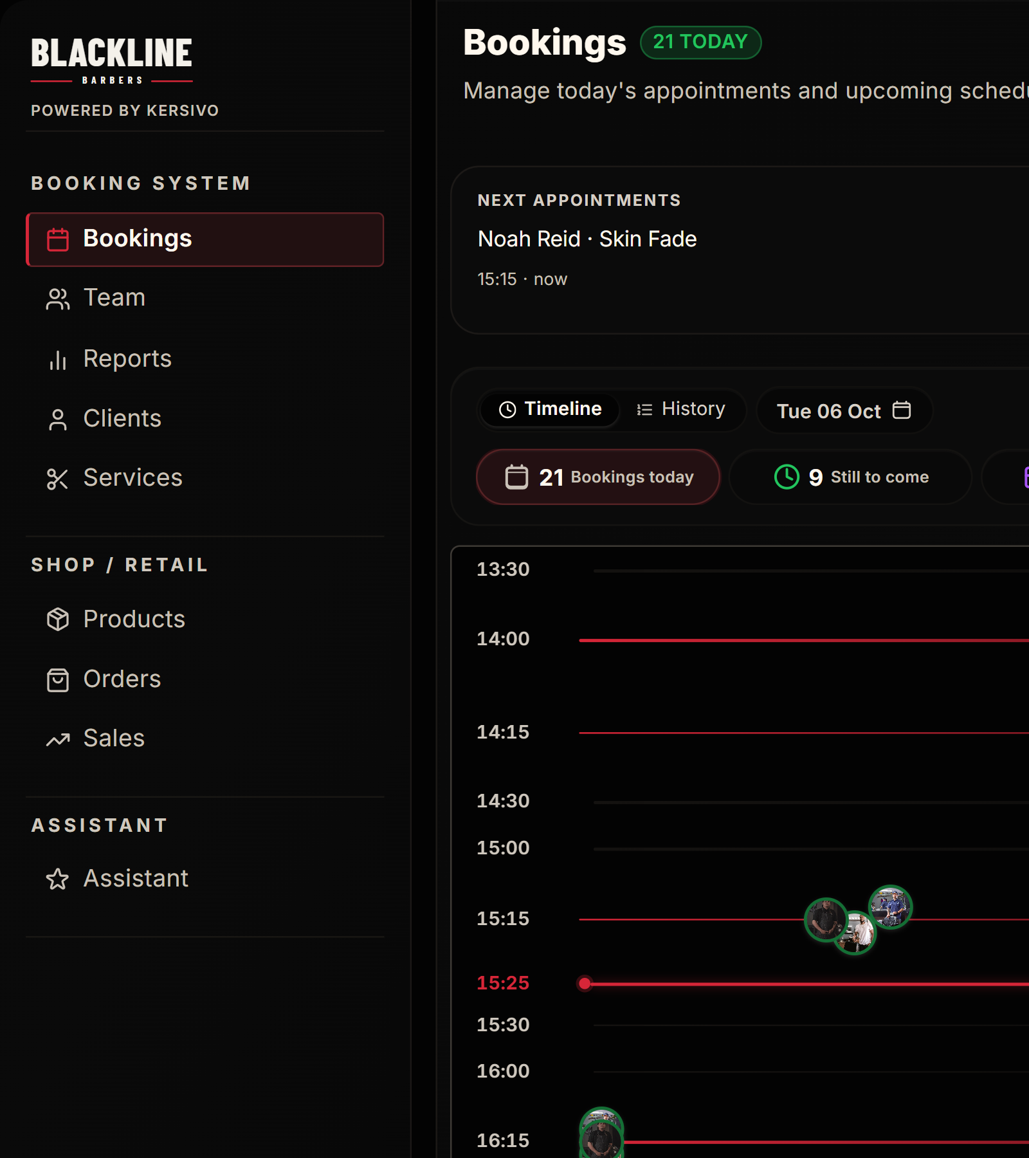
Task: Click the Team people icon
Action: [x=58, y=299]
